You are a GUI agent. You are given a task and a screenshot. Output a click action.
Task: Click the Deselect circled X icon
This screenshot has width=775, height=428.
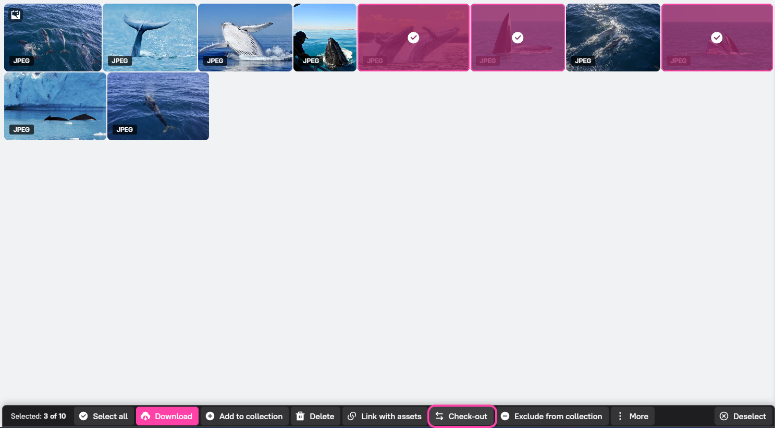click(x=724, y=416)
